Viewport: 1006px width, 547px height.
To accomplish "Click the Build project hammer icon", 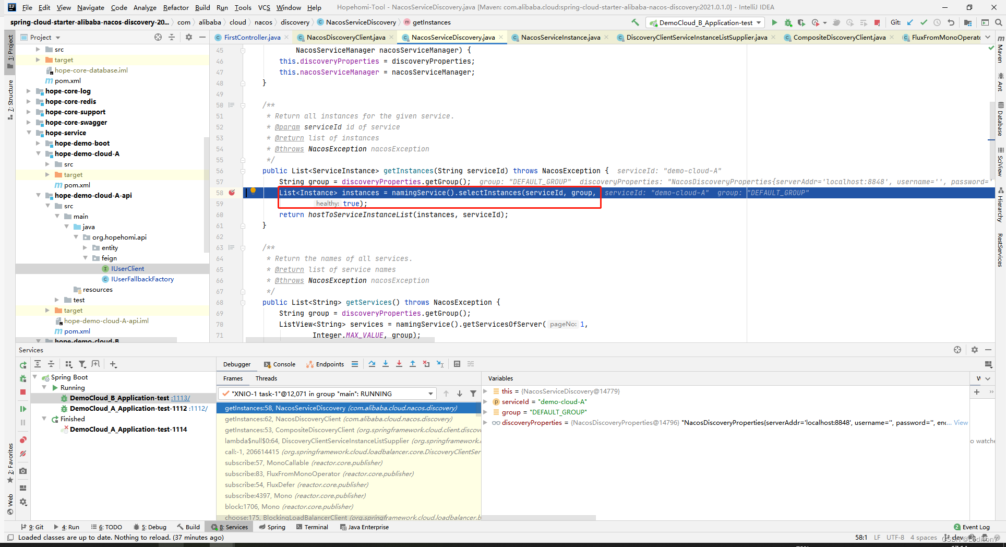I will (x=635, y=22).
